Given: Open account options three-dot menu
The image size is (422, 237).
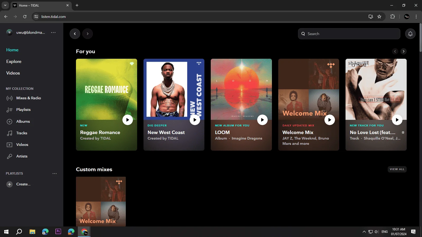Looking at the screenshot, I should (53, 32).
